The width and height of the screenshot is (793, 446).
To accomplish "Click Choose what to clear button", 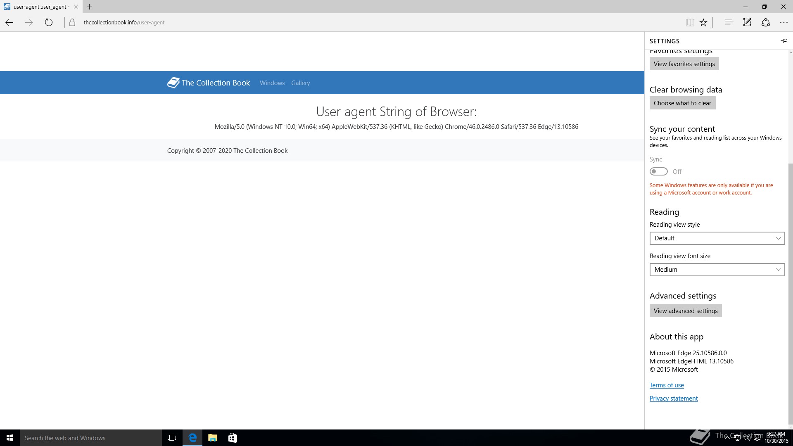I will coord(682,103).
